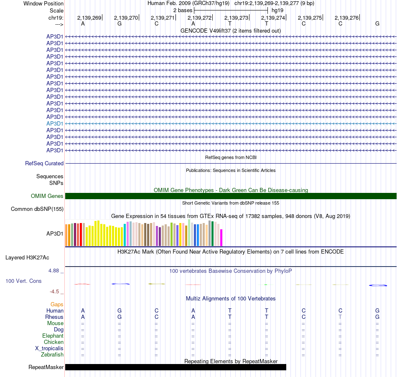
Task: Click the PhyloP lower limit value -4.5
Action: [x=54, y=292]
